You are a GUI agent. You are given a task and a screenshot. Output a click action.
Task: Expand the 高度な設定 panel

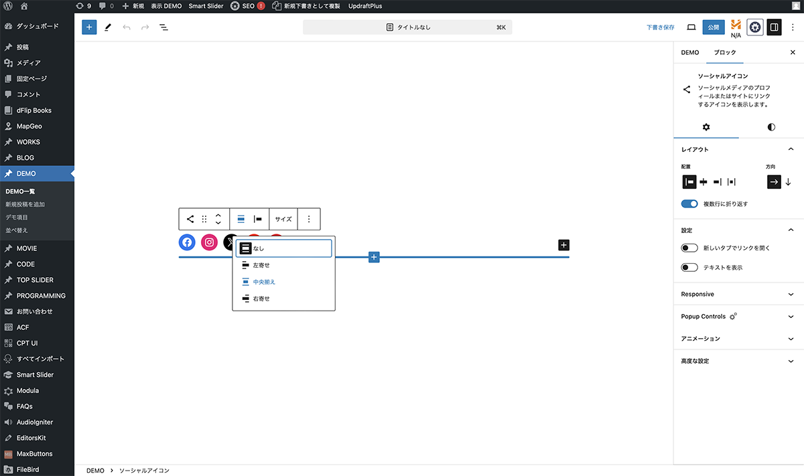click(x=738, y=361)
